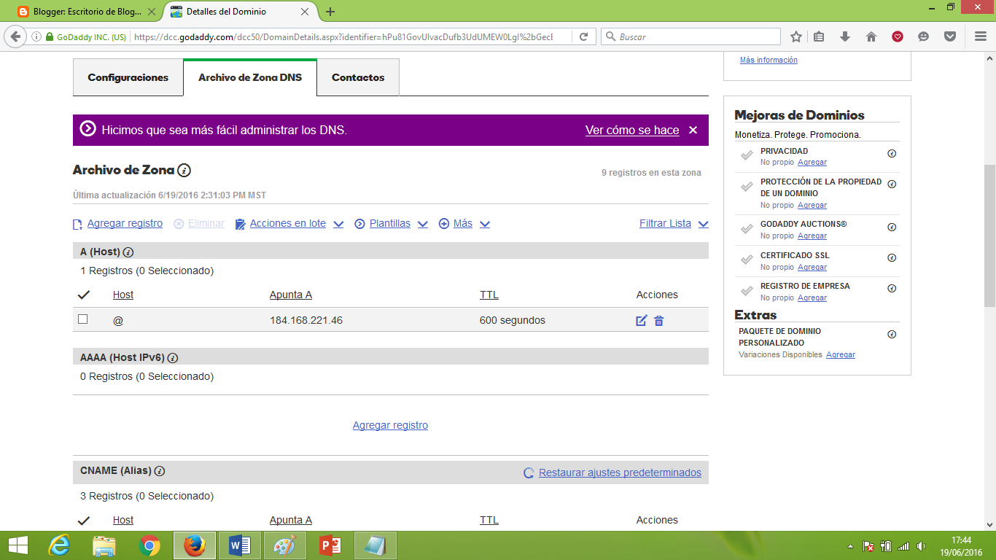The width and height of the screenshot is (996, 560).
Task: Switch to Configuraciones tab
Action: 128,77
